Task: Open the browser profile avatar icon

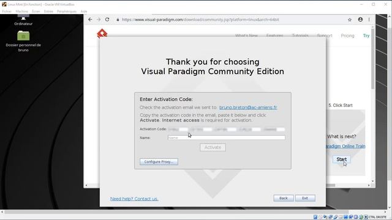Action: pyautogui.click(x=360, y=20)
